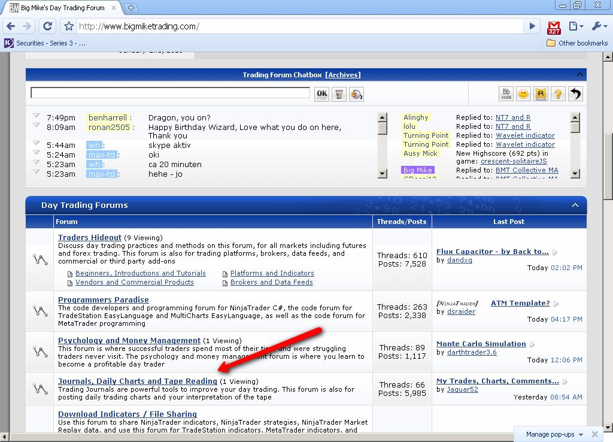The width and height of the screenshot is (613, 442).
Task: Collapse the Trading Forum Chatbox panel
Action: pos(579,74)
